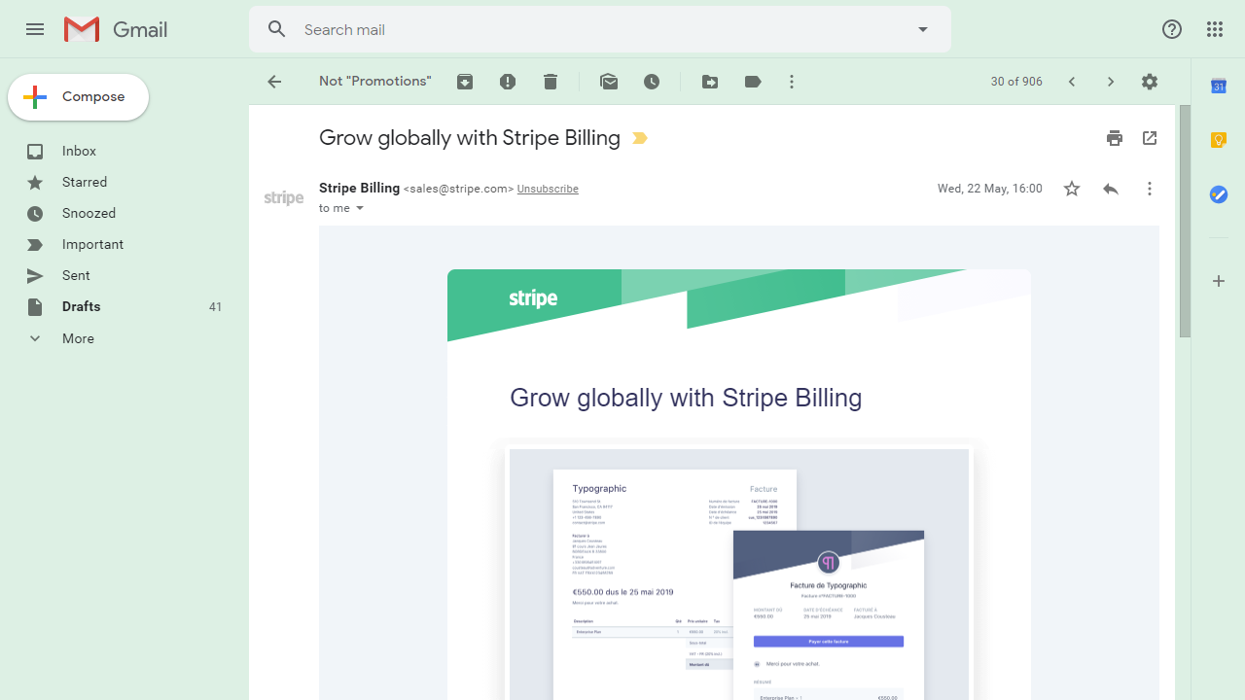1245x700 pixels.
Task: Click the '30 of 906' counter
Action: pyautogui.click(x=1016, y=82)
